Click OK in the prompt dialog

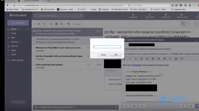click(x=116, y=55)
